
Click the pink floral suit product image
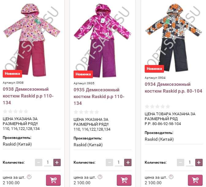tap(32, 40)
